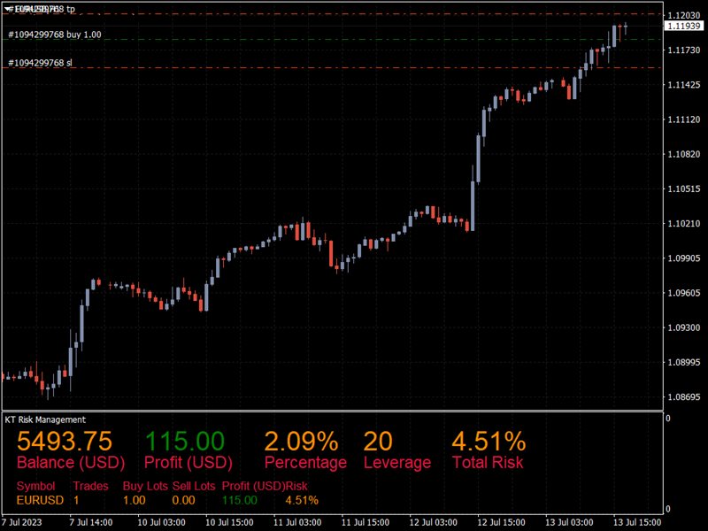Click the 1.12030 price axis label
The height and width of the screenshot is (531, 708).
pyautogui.click(x=684, y=15)
